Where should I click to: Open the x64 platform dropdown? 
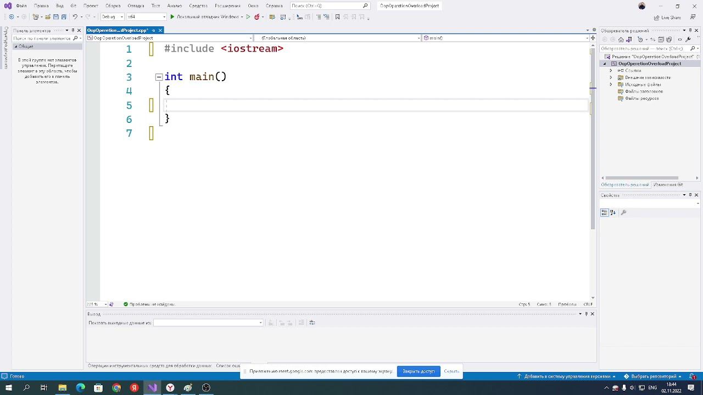coord(147,17)
